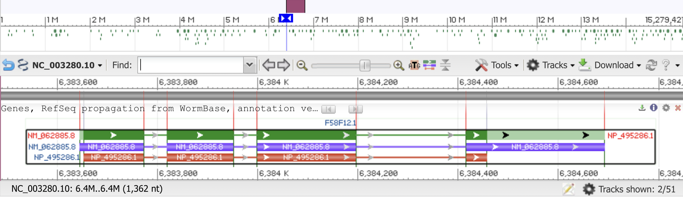Select the last purple NM_062885.8 exon

[535, 147]
